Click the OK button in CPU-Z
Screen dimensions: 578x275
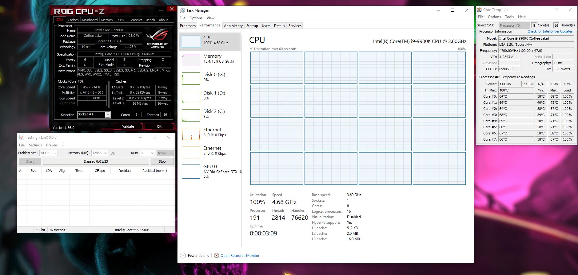coord(159,126)
